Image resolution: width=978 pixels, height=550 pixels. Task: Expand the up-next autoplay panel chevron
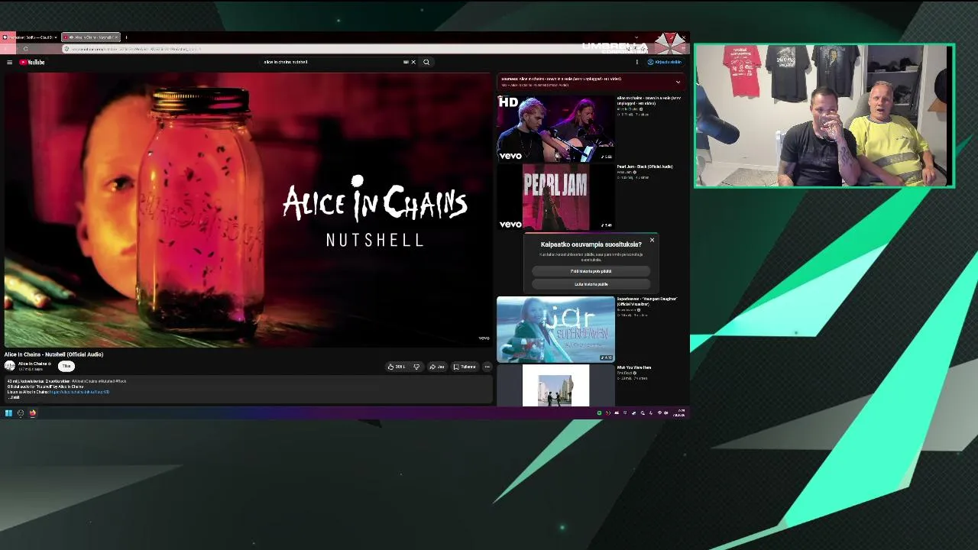coord(678,82)
